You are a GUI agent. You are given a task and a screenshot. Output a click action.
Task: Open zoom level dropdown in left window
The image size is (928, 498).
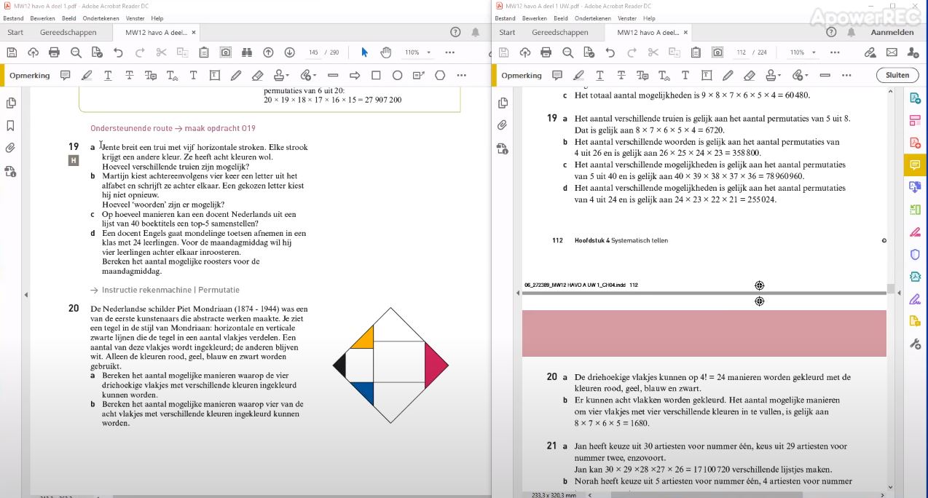[x=428, y=52]
